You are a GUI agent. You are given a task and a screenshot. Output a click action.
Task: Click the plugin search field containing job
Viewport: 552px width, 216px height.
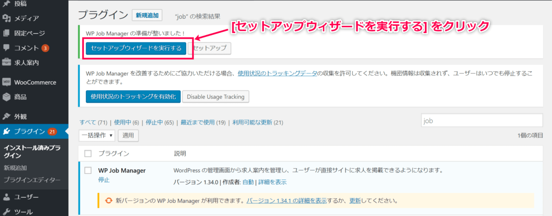[482, 121]
